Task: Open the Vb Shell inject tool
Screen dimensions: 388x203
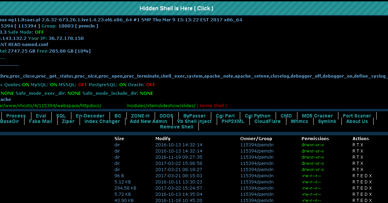Action: (194, 121)
